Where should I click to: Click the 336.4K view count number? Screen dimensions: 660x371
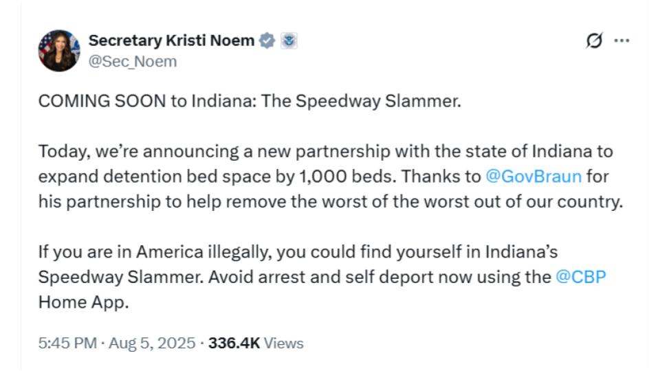coord(234,343)
